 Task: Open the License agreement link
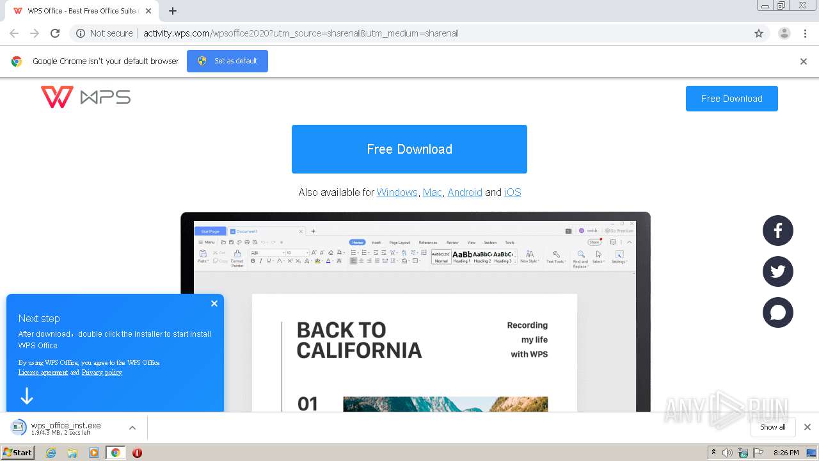[x=43, y=372]
